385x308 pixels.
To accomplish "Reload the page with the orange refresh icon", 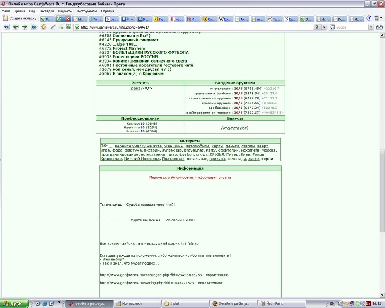I will [43, 27].
